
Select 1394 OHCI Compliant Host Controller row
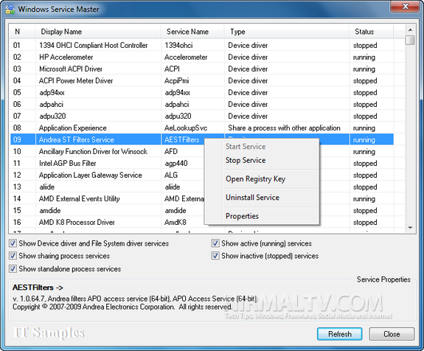point(202,45)
